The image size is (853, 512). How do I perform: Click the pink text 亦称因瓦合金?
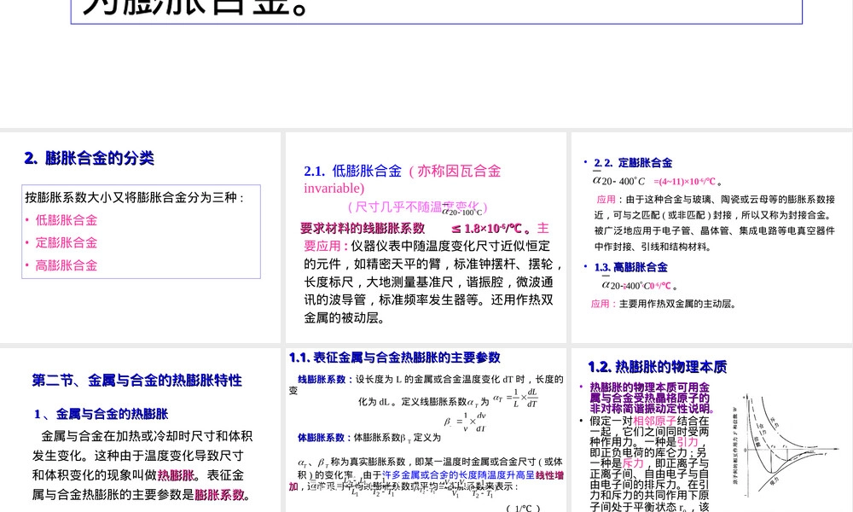[459, 171]
